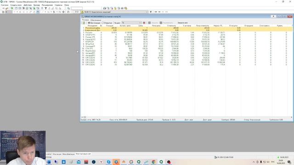294x165 pixels.
Task: Select the ОФЗ 26219 row
Action: [187, 58]
